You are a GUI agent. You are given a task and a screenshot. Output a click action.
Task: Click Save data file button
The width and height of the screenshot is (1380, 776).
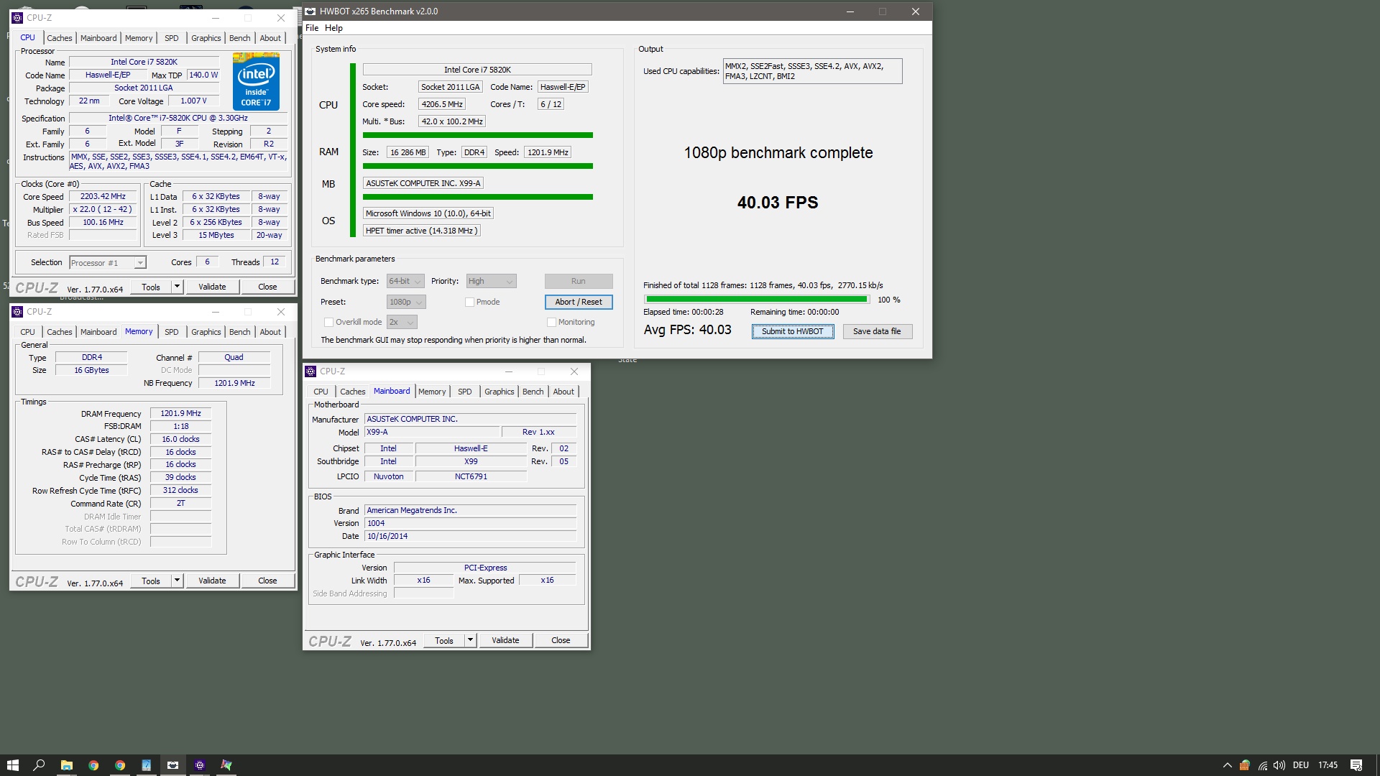click(x=876, y=331)
